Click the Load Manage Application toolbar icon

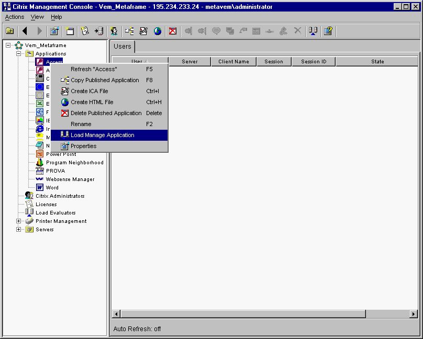tap(313, 31)
